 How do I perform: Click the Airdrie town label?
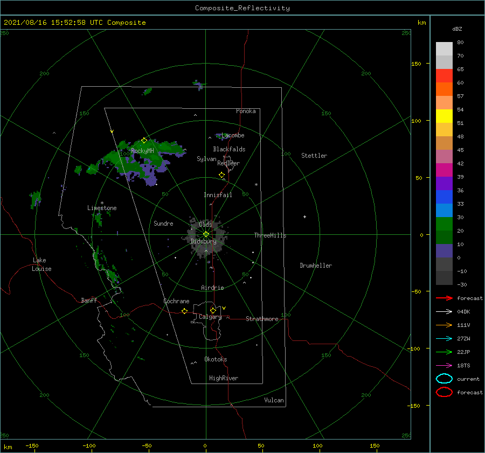pyautogui.click(x=212, y=288)
